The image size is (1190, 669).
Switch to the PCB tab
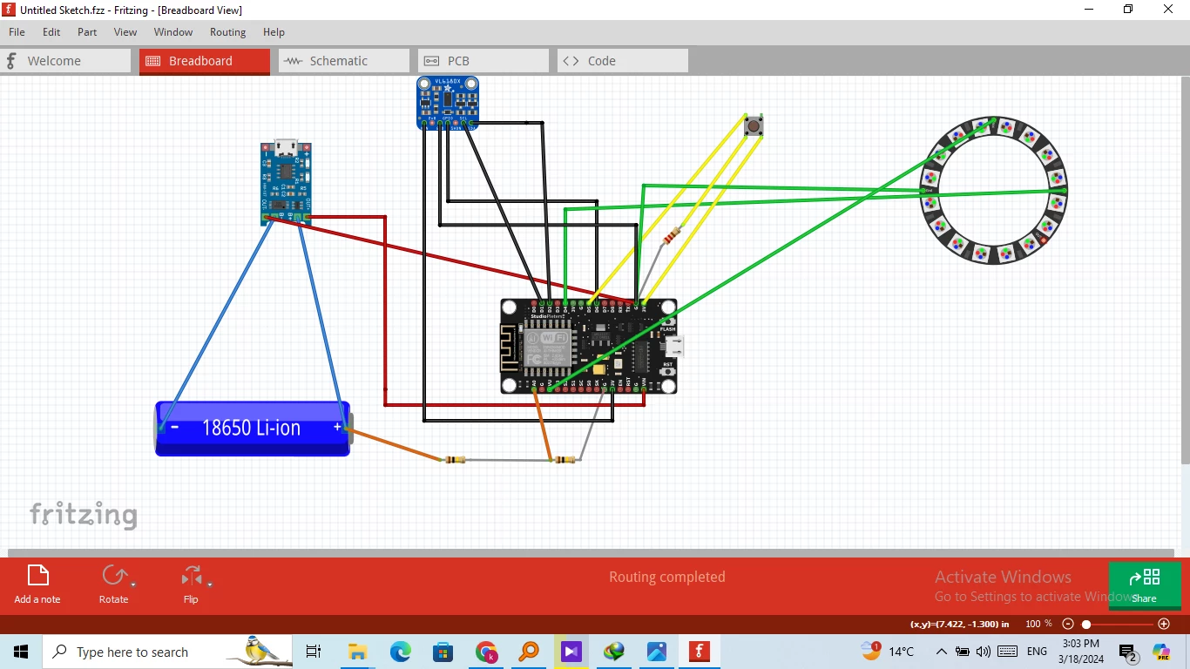pyautogui.click(x=483, y=61)
